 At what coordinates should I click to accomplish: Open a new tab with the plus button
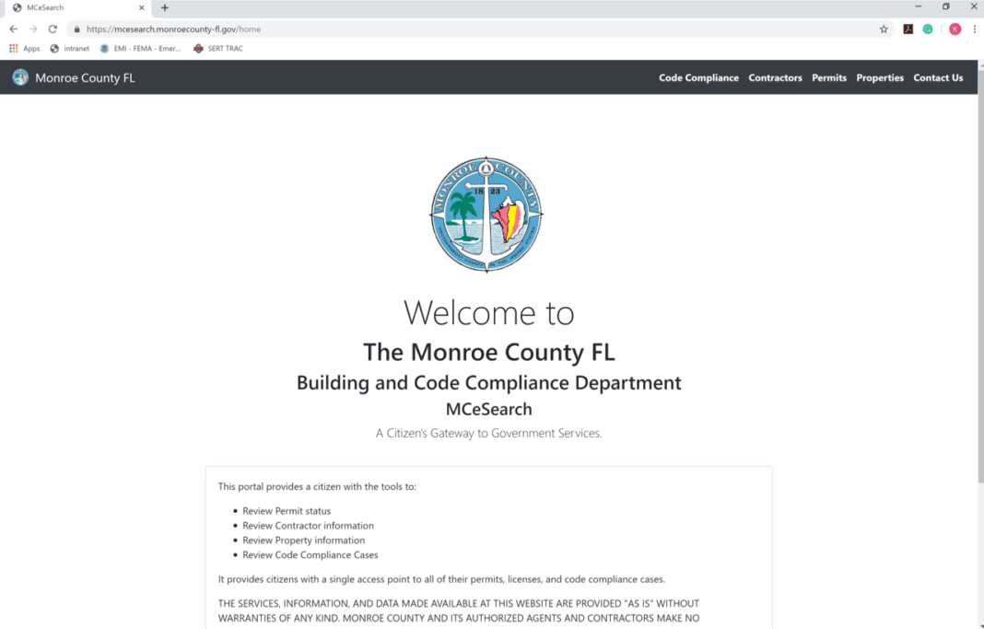[164, 7]
